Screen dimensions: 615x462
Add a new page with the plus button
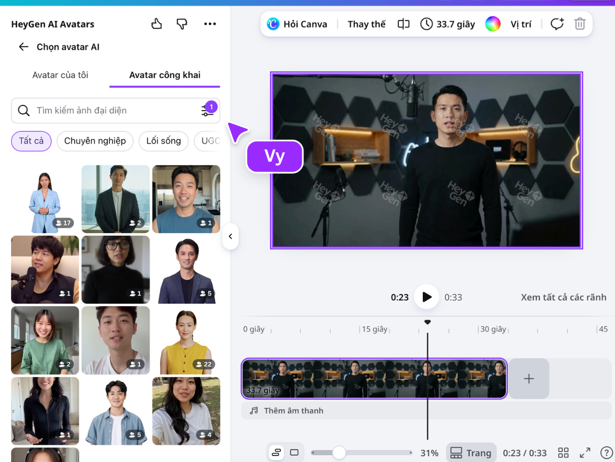(529, 378)
